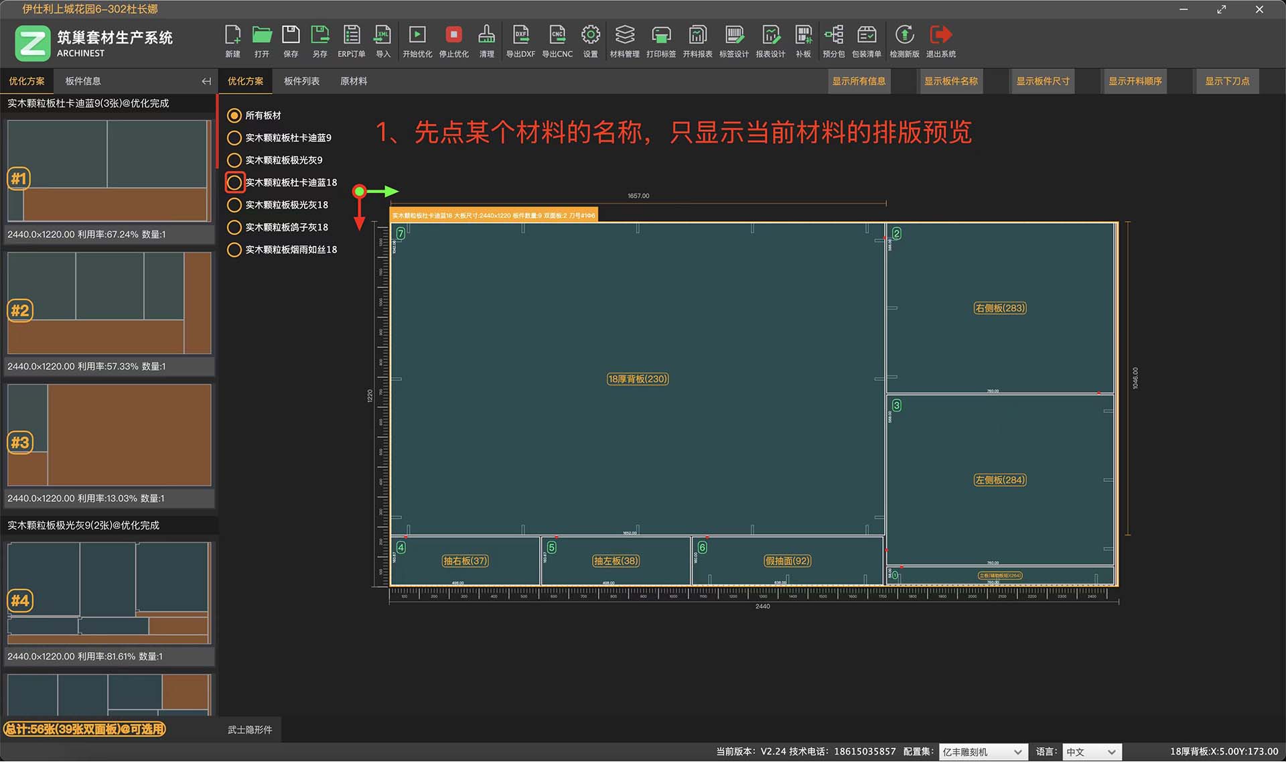This screenshot has width=1286, height=762.
Task: Select the 实木颗粒板杜卡迪蓝18 radio button
Action: pyautogui.click(x=234, y=182)
